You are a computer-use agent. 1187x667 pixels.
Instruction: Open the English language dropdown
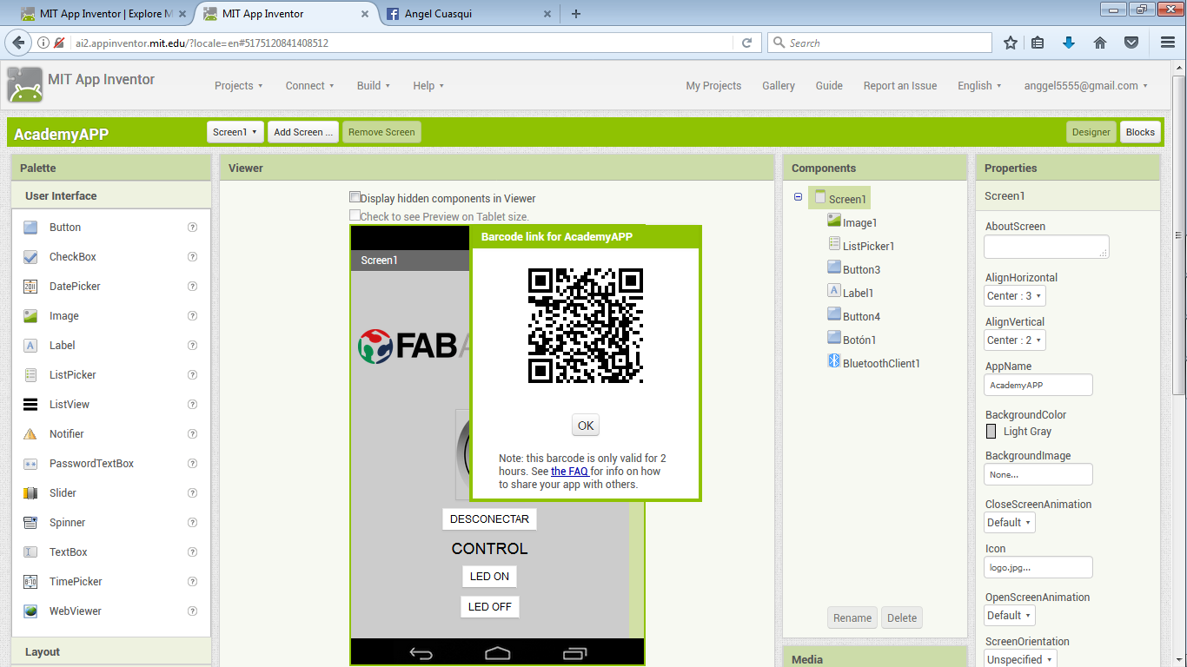pyautogui.click(x=979, y=86)
